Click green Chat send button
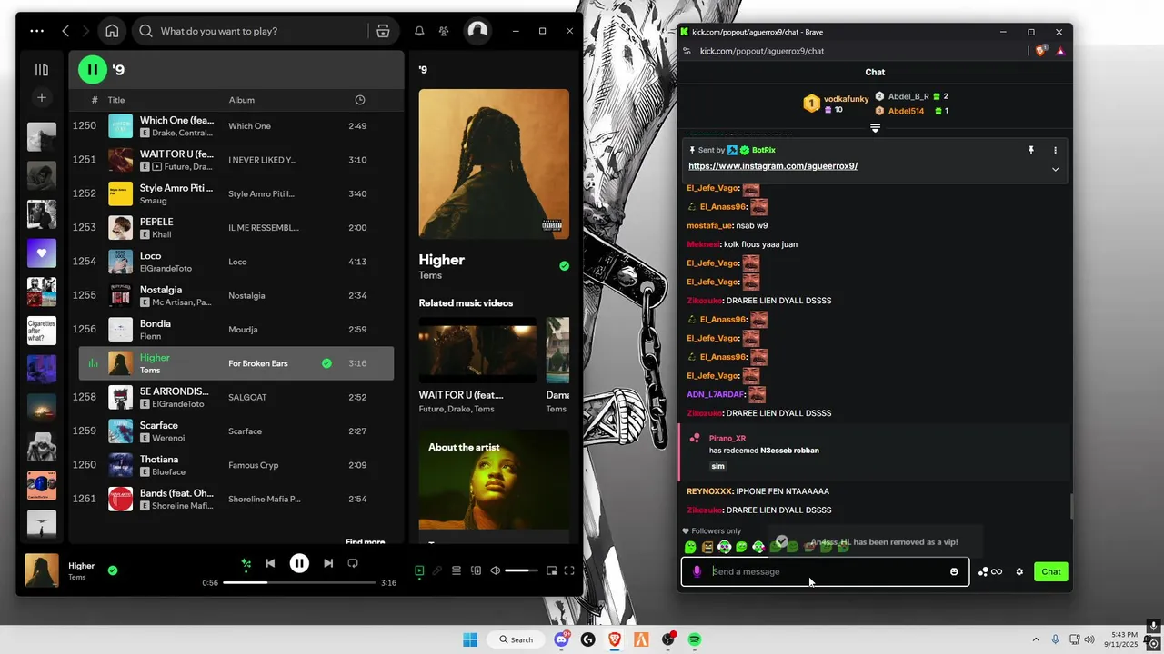Viewport: 1164px width, 654px height. 1051,571
